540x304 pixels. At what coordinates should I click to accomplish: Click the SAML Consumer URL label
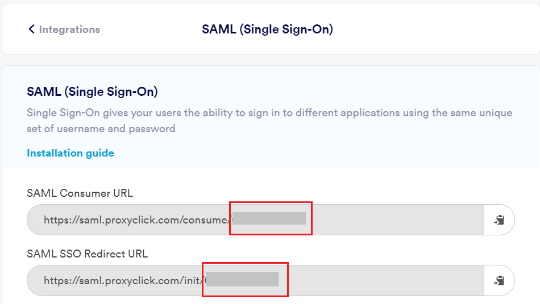click(x=80, y=193)
